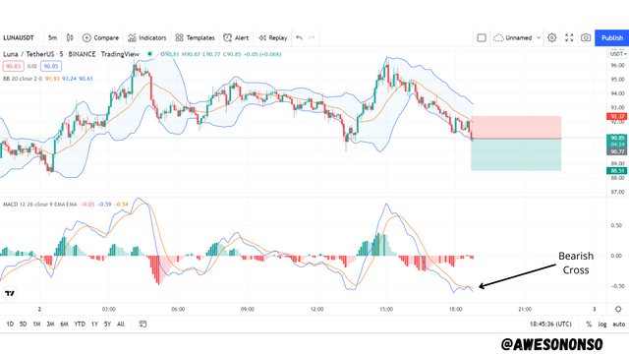Open the LUNAUSDT symbol search
This screenshot has width=629, height=354.
coord(19,37)
